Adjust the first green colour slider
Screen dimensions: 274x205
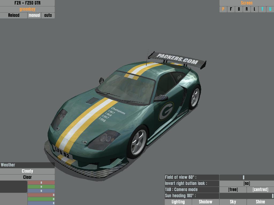pyautogui.click(x=41, y=187)
